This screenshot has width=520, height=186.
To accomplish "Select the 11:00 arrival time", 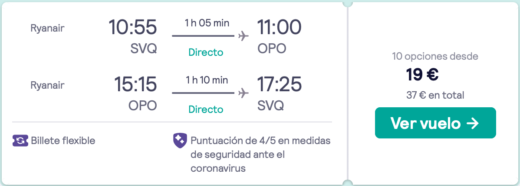I will 279,27.
